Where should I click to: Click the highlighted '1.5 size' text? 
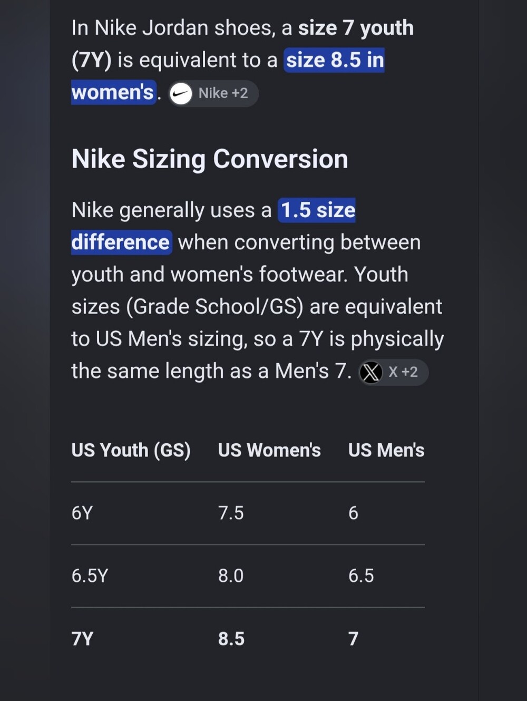pyautogui.click(x=317, y=210)
